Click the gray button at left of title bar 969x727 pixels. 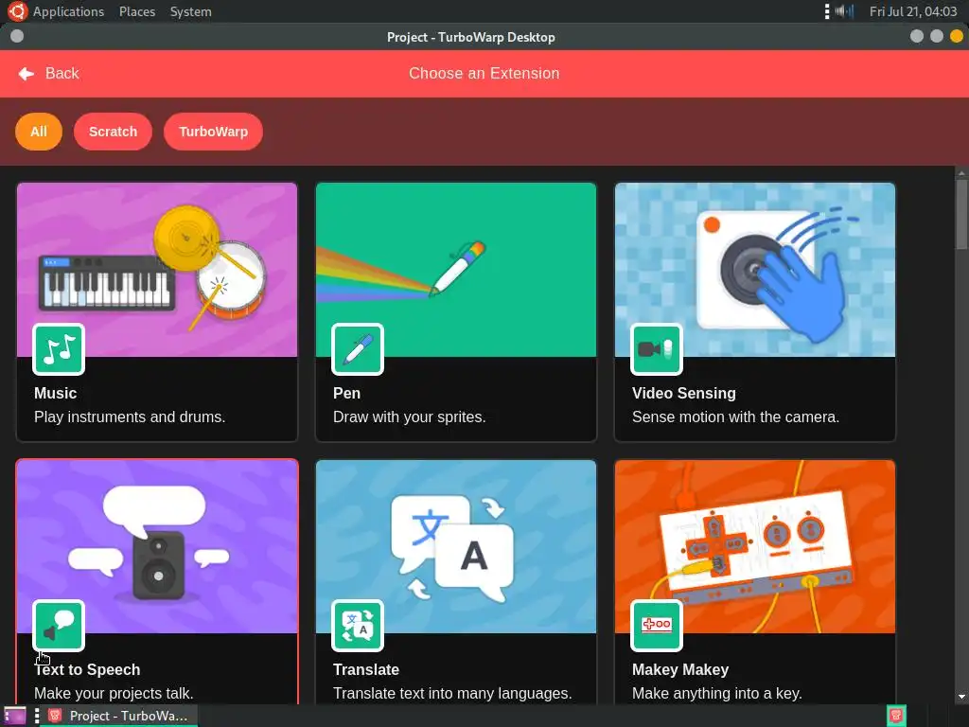pyautogui.click(x=17, y=37)
